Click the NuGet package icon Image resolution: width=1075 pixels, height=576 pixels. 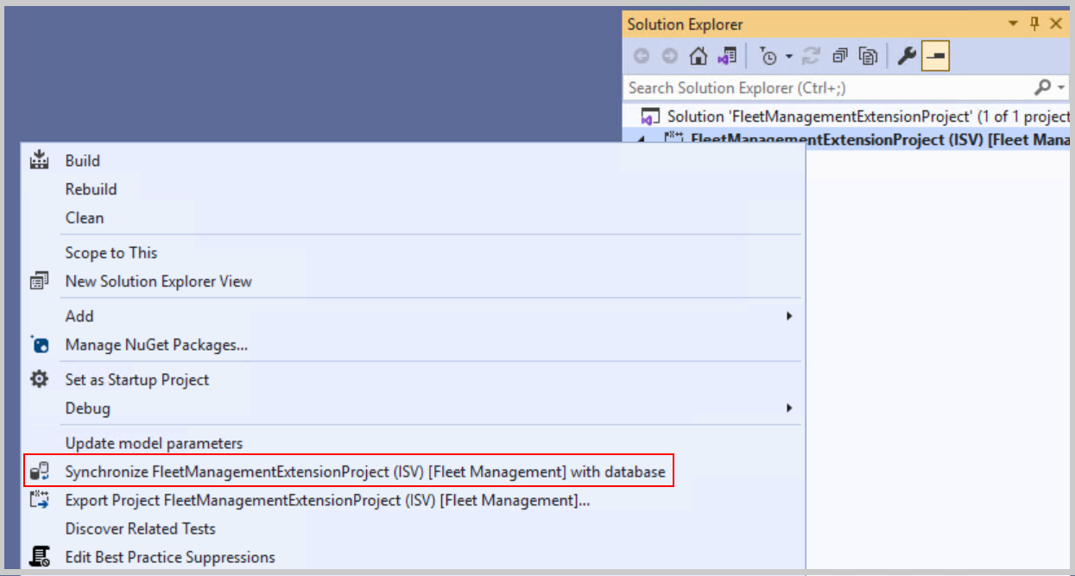[x=40, y=345]
